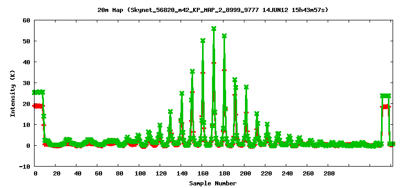Image resolution: width=402 pixels, height=188 pixels.
Task: Click the y-axis tick label 60
Action: (x=27, y=20)
